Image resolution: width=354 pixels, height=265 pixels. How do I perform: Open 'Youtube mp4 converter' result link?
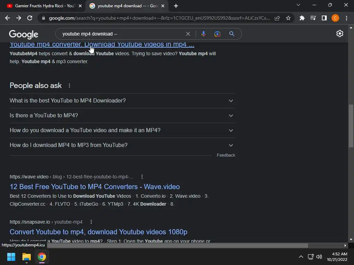click(102, 45)
